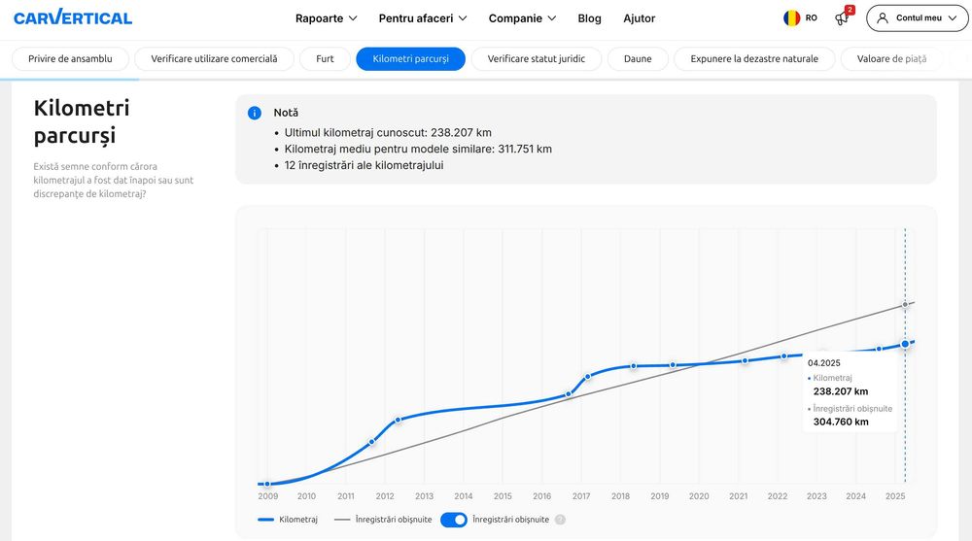Click the user profile icon in Contul meu

(x=883, y=18)
